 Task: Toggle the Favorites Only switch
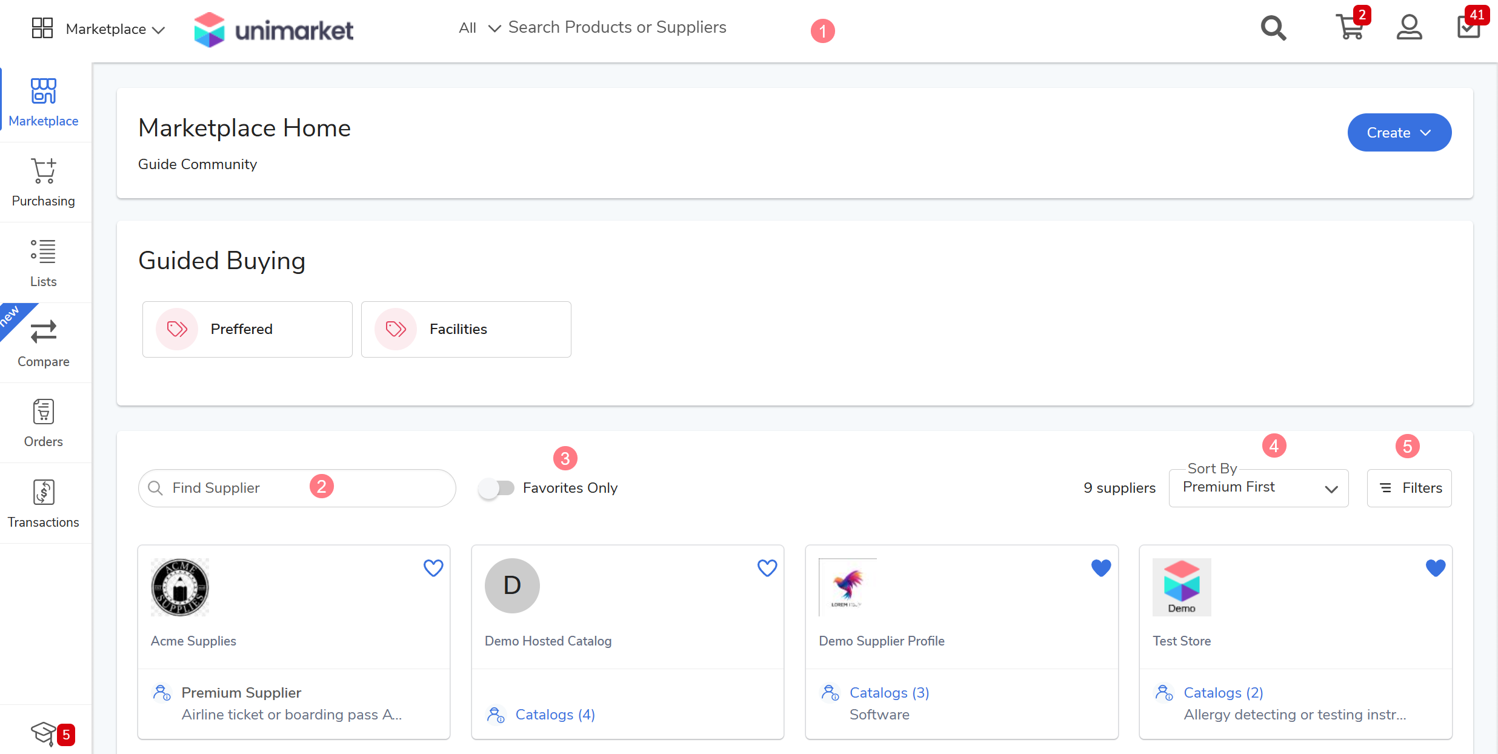coord(496,488)
